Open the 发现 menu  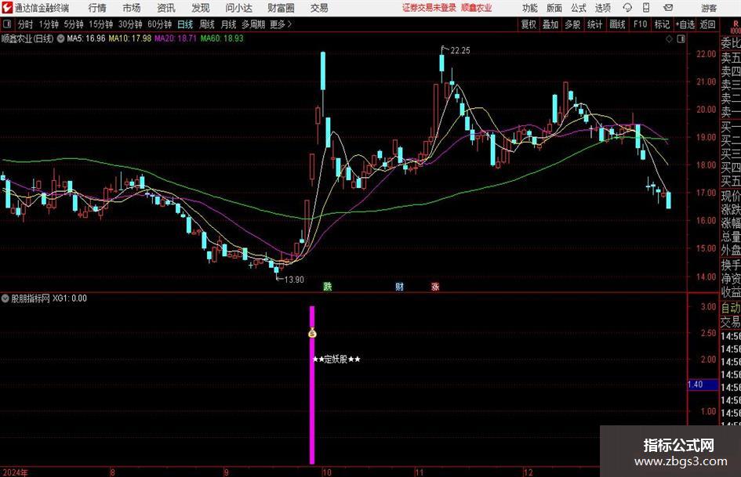pyautogui.click(x=201, y=8)
